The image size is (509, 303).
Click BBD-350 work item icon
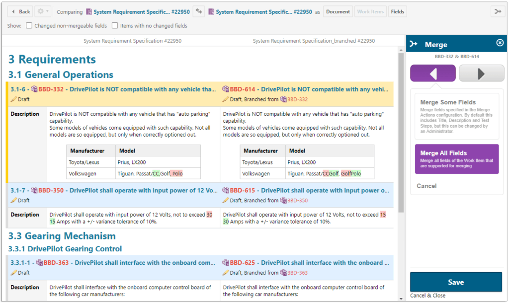coord(34,190)
